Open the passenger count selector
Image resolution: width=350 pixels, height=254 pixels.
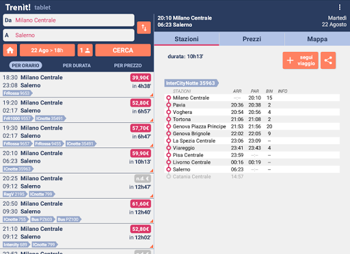[x=85, y=51]
